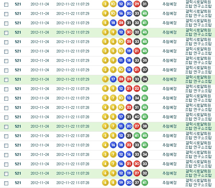Click 추첨예정 status in the 4-9-11-18 row

pos(169,61)
